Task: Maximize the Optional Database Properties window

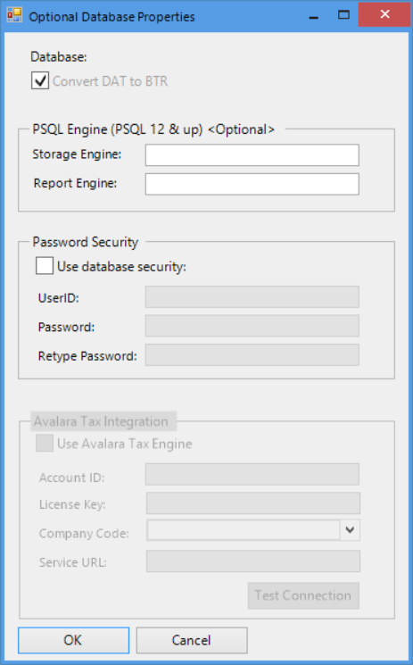Action: pos(343,16)
